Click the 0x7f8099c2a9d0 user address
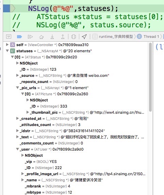The height and width of the screenshot is (195, 164). 68,149
